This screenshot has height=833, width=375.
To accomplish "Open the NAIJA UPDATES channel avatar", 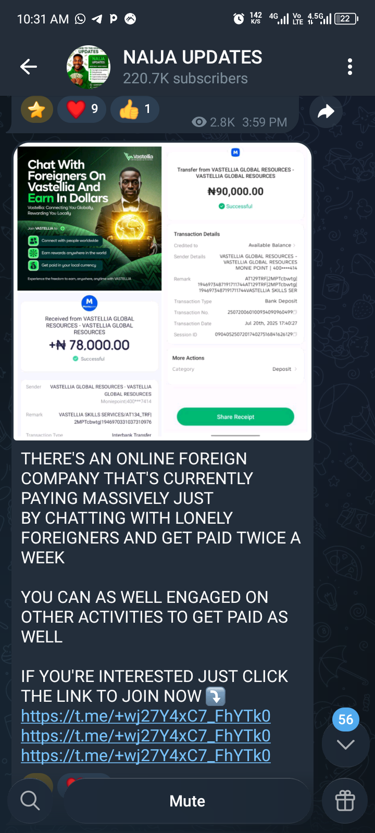I will coord(89,67).
